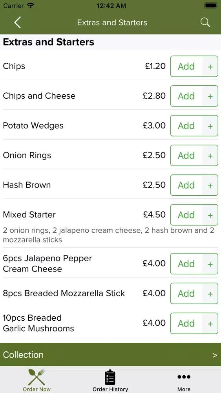Add Onion Rings to order

186,156
